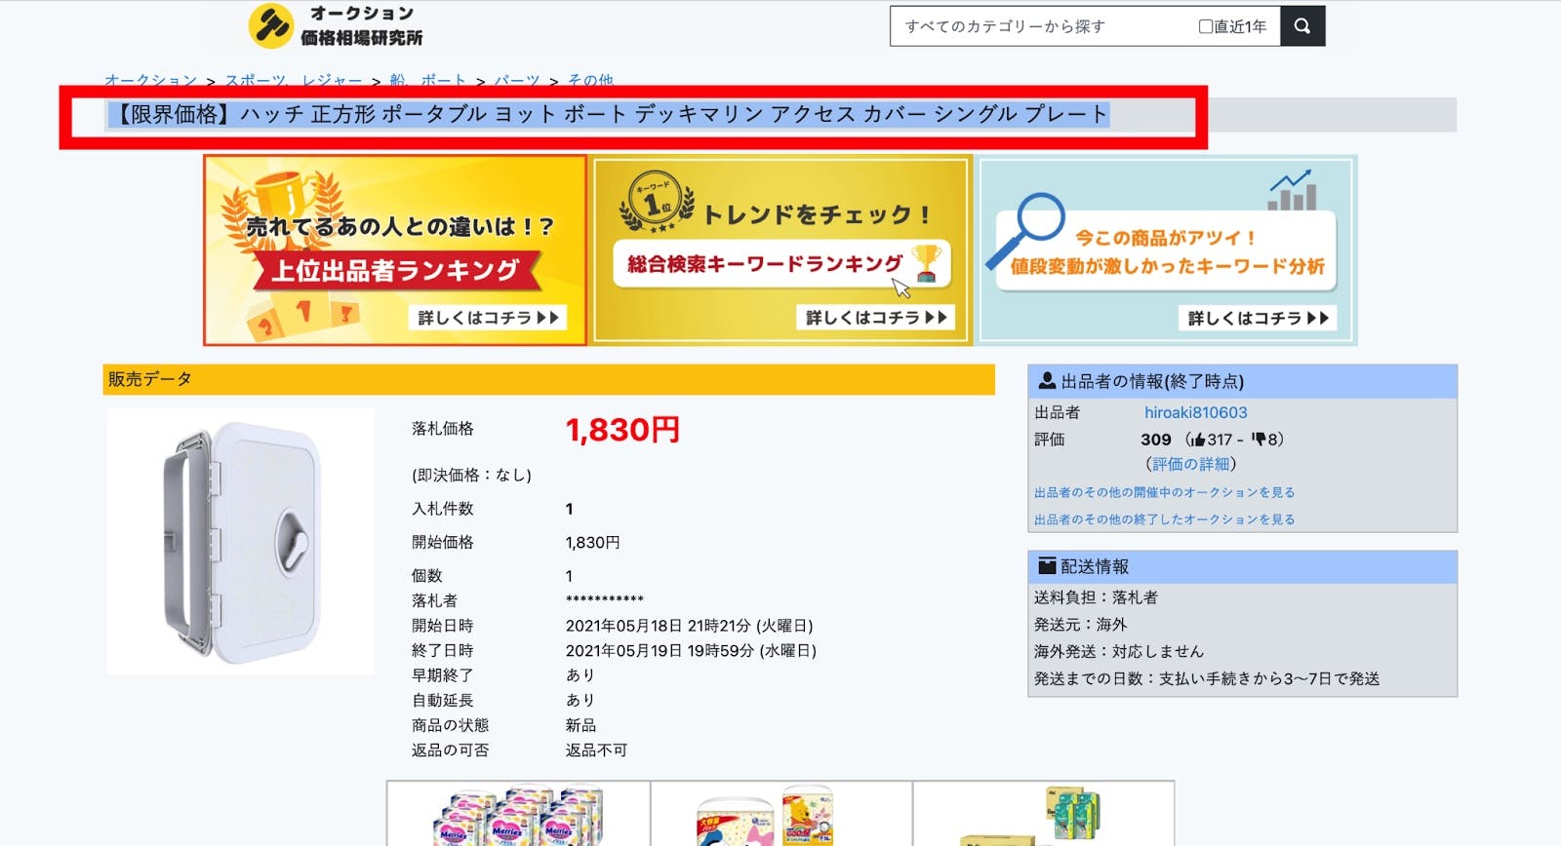Click the thumbs-up positive rating icon
Viewport: 1561px width, 846px height.
[x=1198, y=441]
